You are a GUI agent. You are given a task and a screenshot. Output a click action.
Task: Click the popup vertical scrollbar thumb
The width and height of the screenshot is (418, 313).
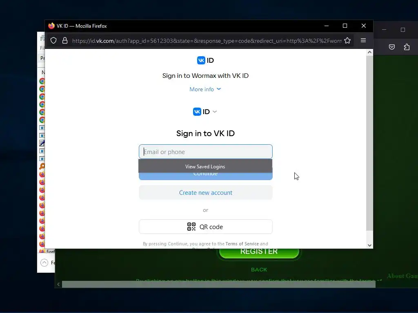(x=369, y=143)
